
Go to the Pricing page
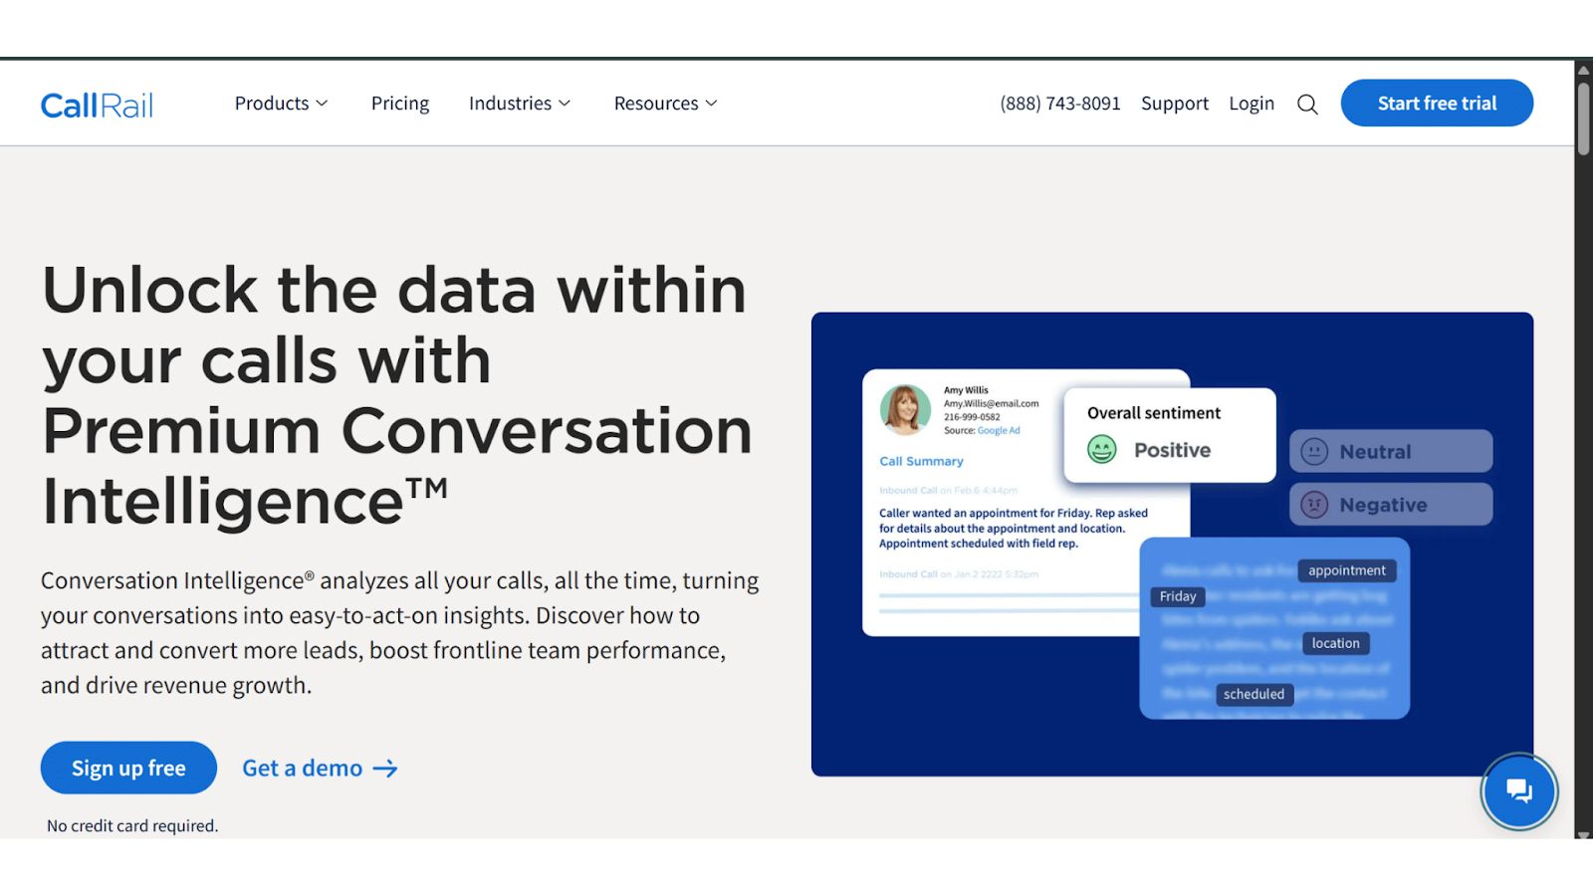400,104
